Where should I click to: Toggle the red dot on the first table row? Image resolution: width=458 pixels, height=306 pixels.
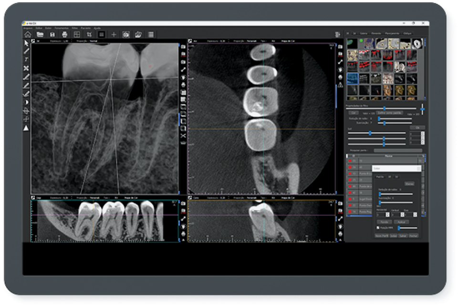point(350,161)
